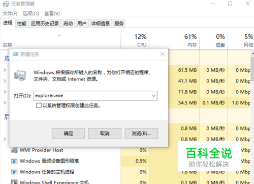Expand the process row beside 41.1 MB
The width and height of the screenshot is (254, 184).
(5, 81)
